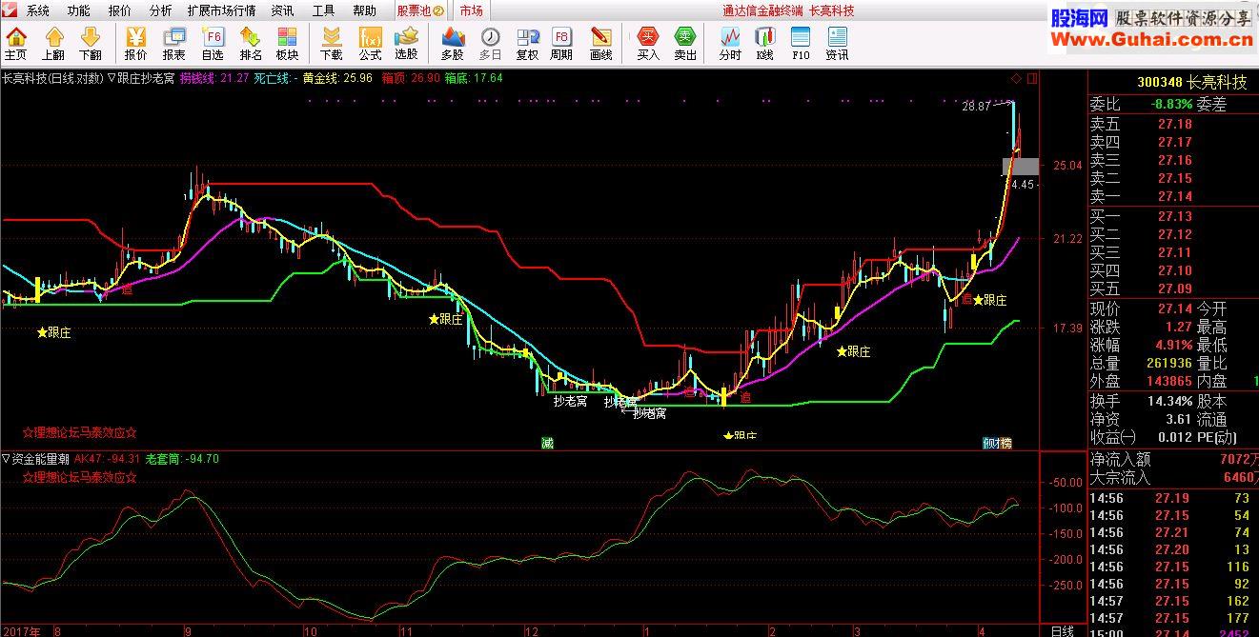Activate the 画线 drawing tool icon

(x=600, y=43)
